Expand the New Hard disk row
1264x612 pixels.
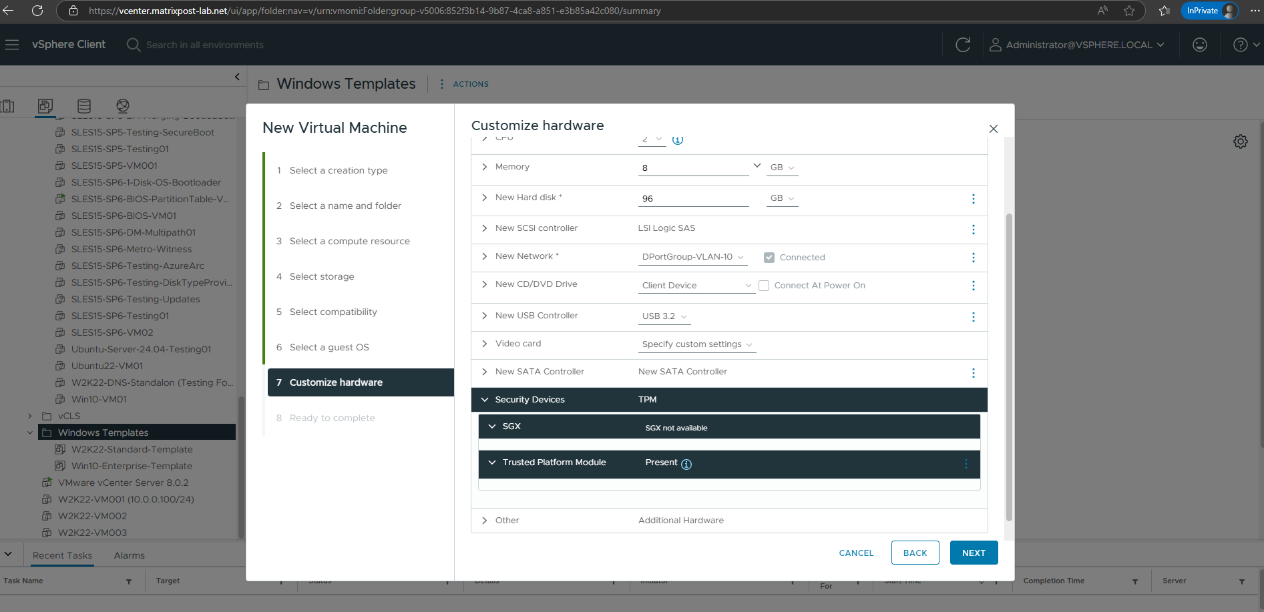[x=485, y=198]
